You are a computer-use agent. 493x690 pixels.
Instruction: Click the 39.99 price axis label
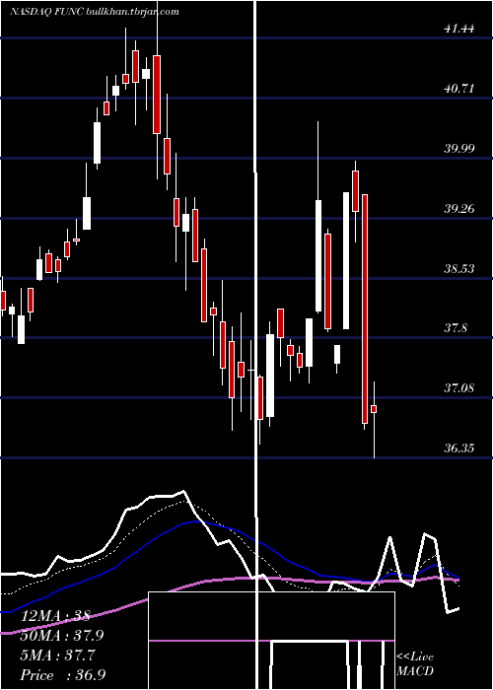tap(459, 148)
